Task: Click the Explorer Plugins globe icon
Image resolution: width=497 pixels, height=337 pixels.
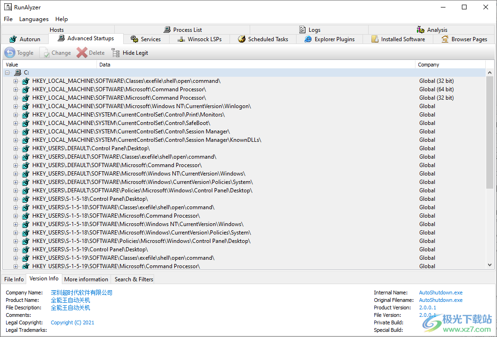Action: [x=308, y=39]
